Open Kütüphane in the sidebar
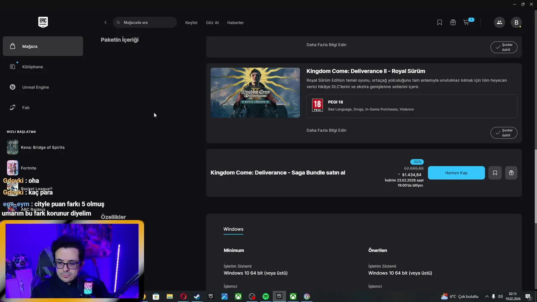 pos(43,67)
